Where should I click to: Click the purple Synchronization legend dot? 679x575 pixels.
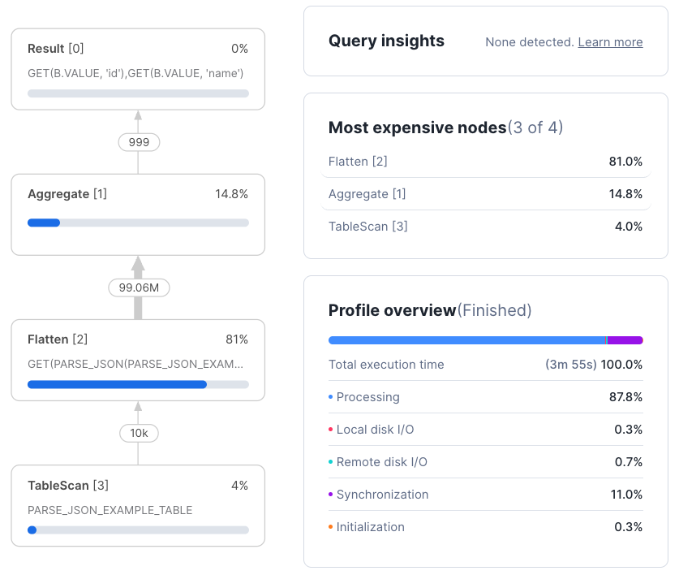click(x=332, y=495)
